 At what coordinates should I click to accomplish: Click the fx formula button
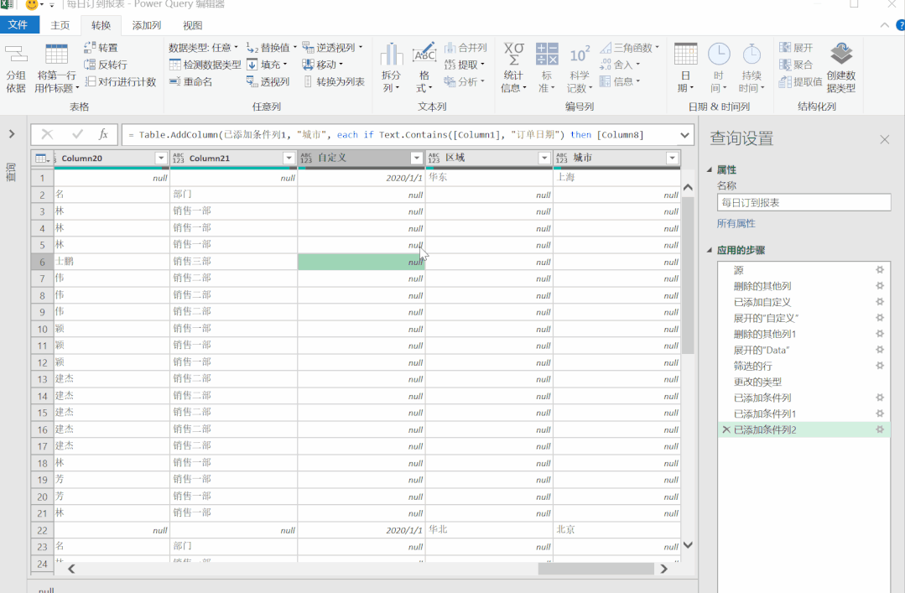point(103,134)
